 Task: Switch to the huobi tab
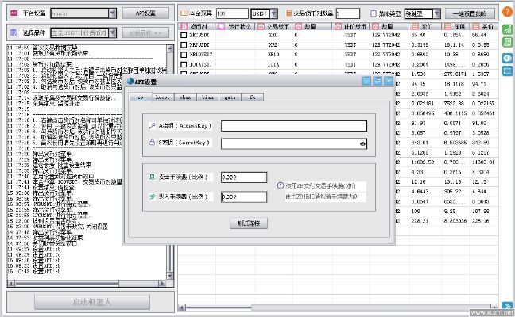pyautogui.click(x=163, y=97)
